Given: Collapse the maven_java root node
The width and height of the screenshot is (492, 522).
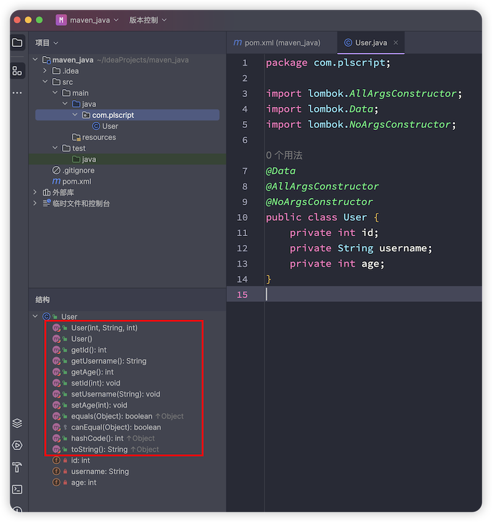Looking at the screenshot, I should click(35, 60).
